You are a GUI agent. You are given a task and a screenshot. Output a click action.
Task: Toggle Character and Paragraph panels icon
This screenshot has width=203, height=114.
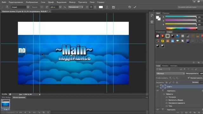coord(114,7)
